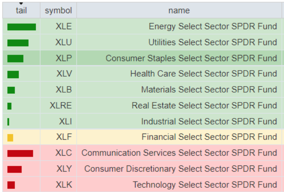Select Consumer Staples Select Sector SPDR Fund

(x=191, y=58)
